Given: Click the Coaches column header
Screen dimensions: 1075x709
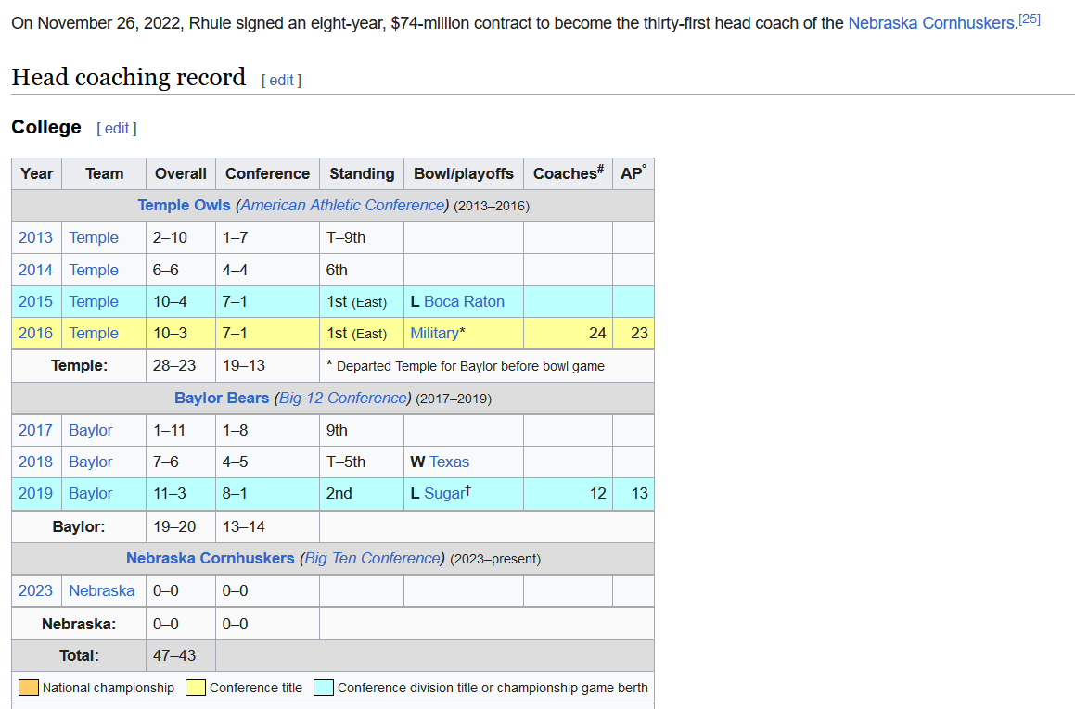Looking at the screenshot, I should click(568, 174).
